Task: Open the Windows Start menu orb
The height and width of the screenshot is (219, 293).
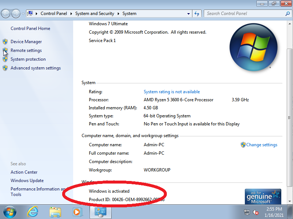Action: pyautogui.click(x=10, y=212)
